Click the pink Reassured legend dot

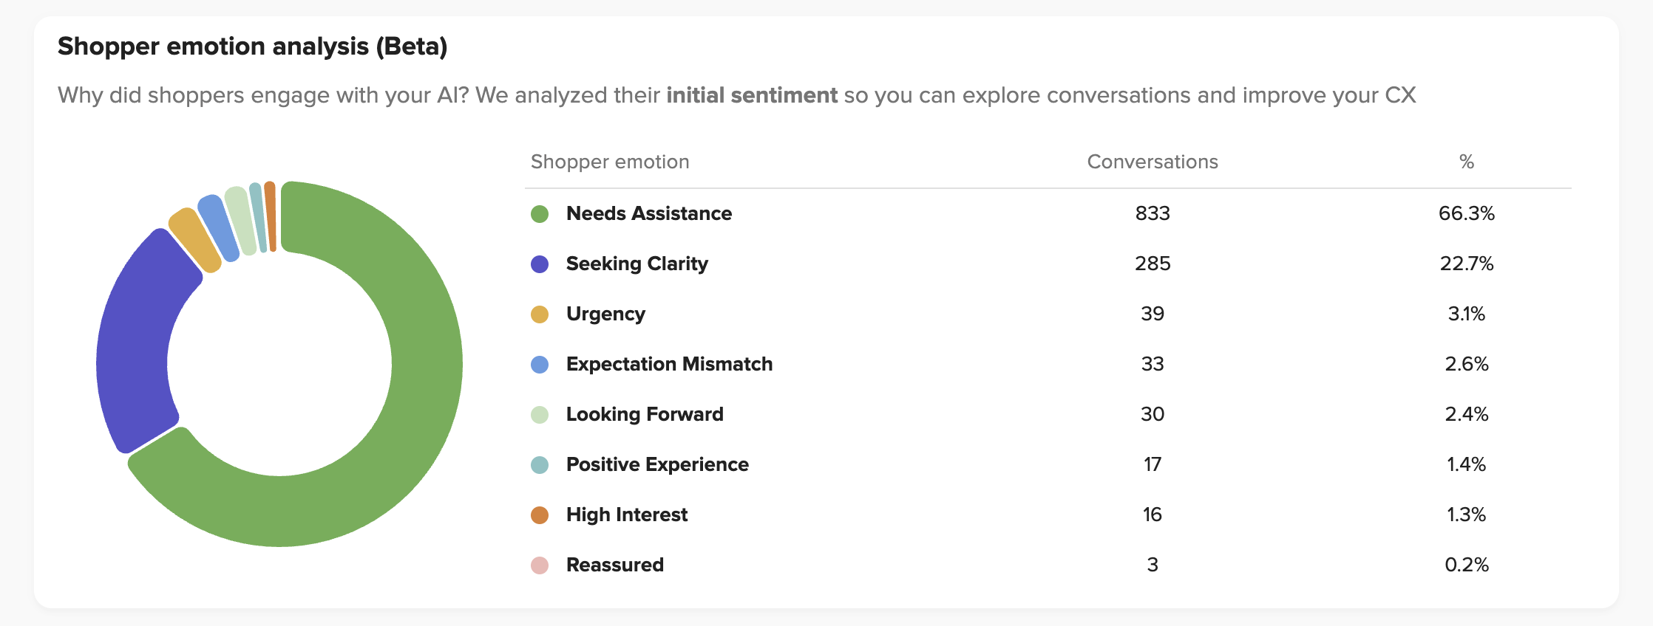(540, 565)
